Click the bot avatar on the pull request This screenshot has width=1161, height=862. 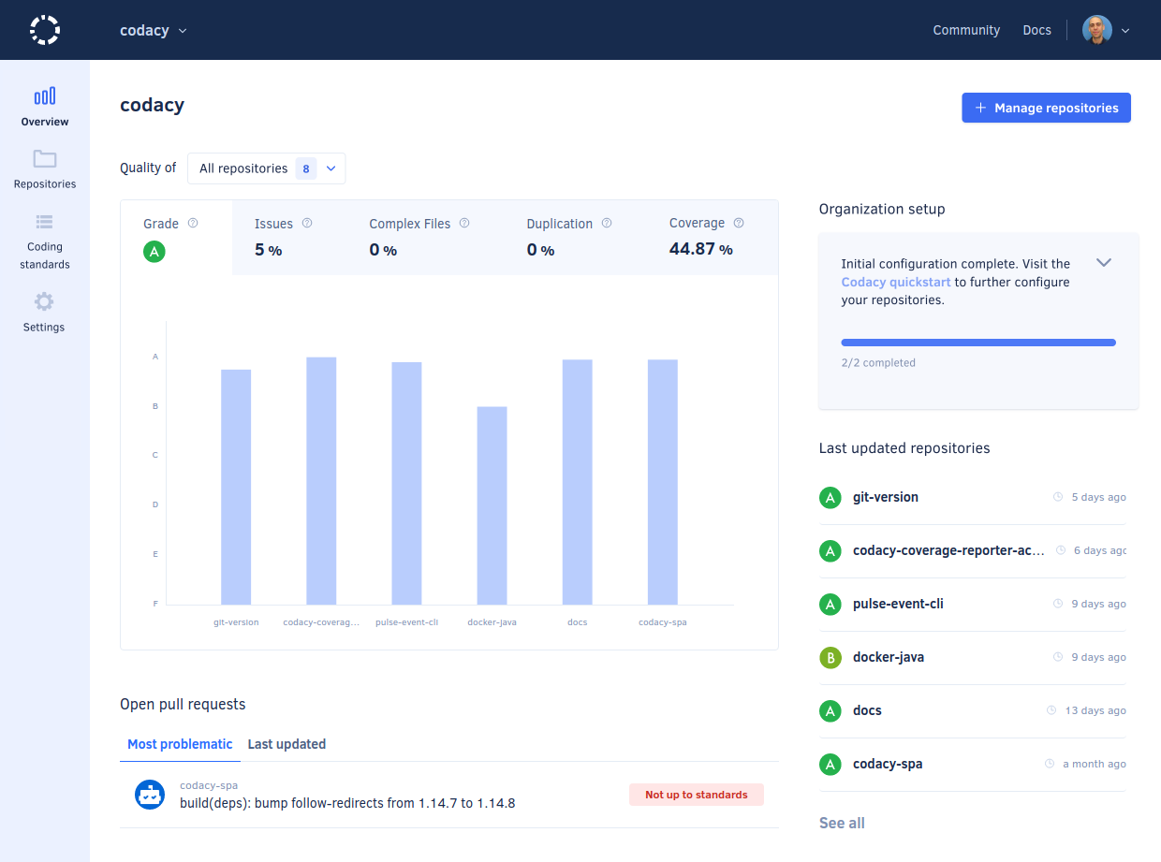[x=150, y=795]
